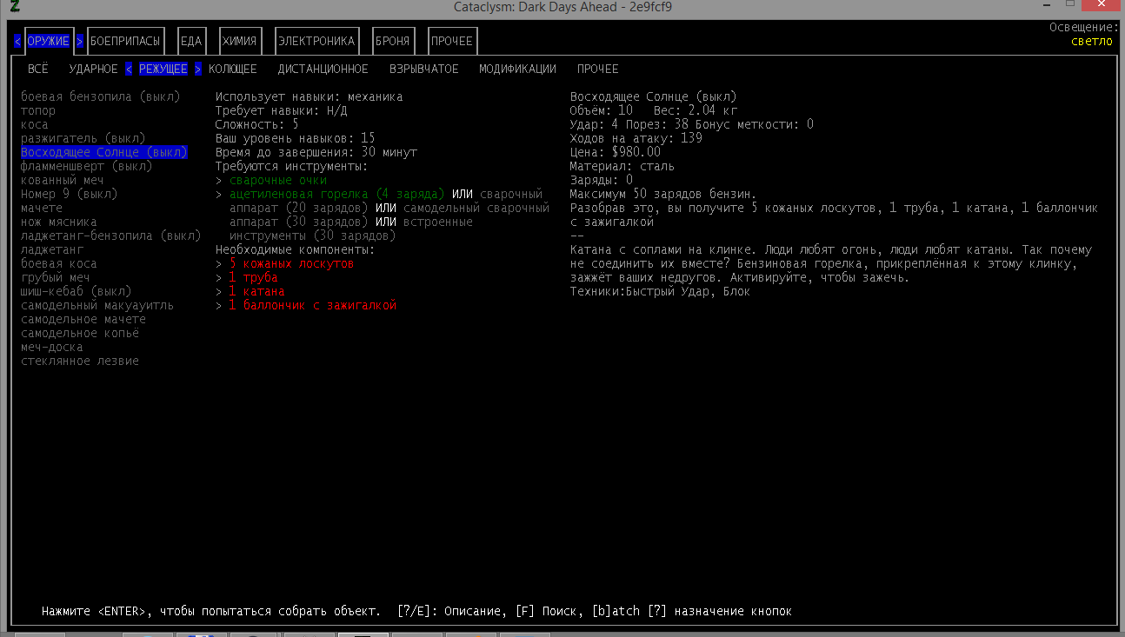Image resolution: width=1125 pixels, height=637 pixels.
Task: Pick the шиш-кебаб (выкл) recipe
Action: pos(77,291)
